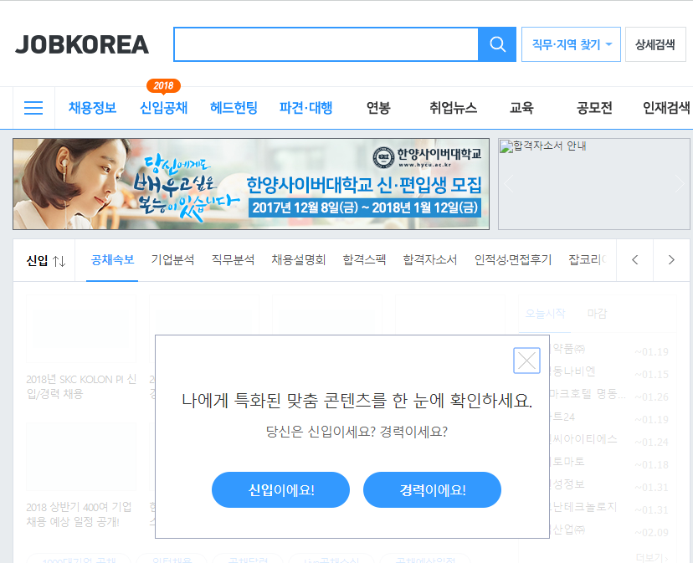Expand the 직무·지역 찾기 dropdown
This screenshot has height=563, width=693.
571,44
